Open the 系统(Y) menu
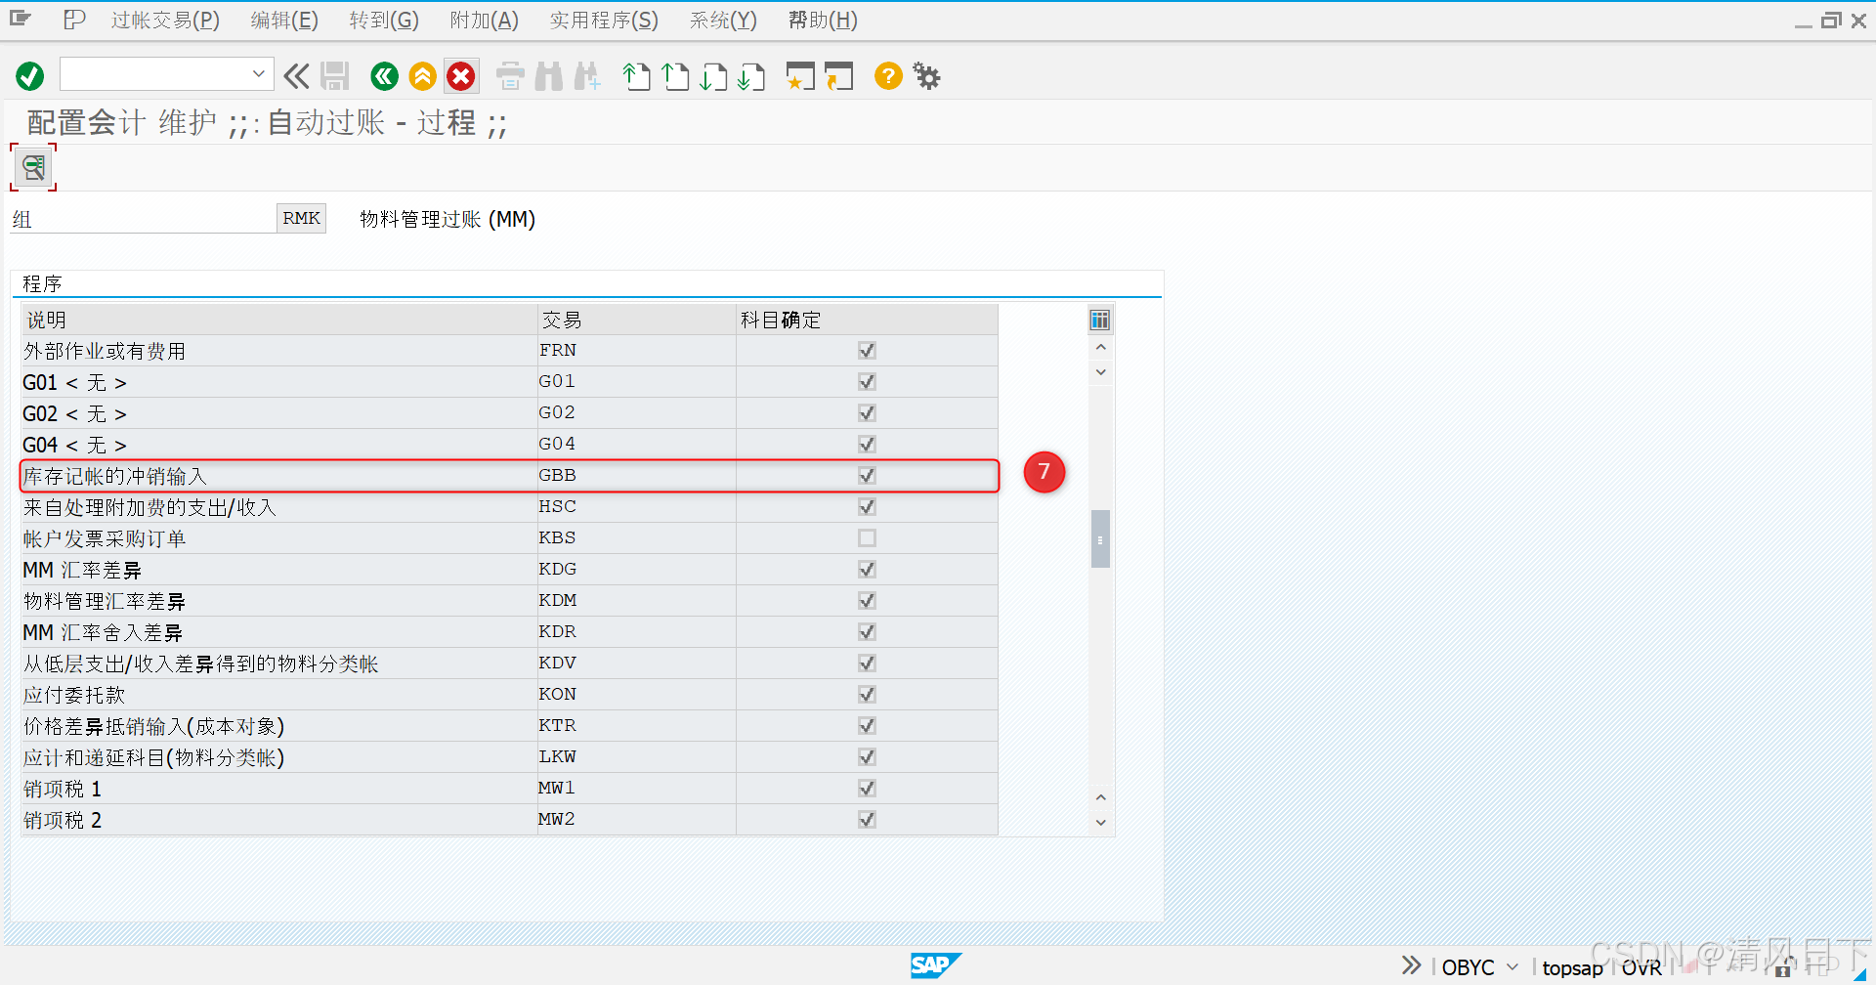 pyautogui.click(x=722, y=20)
